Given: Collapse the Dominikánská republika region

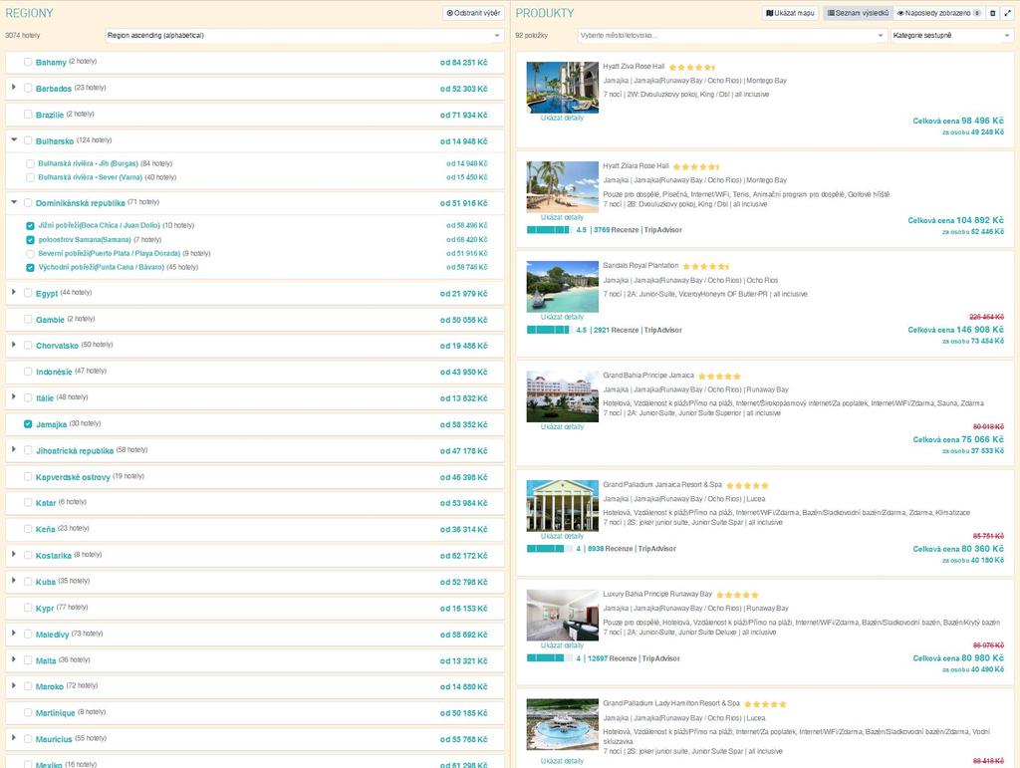Looking at the screenshot, I should point(14,201).
